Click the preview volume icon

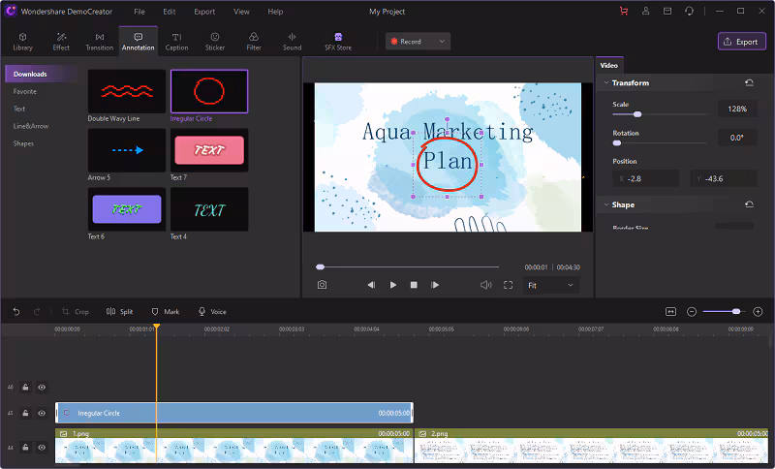point(486,285)
